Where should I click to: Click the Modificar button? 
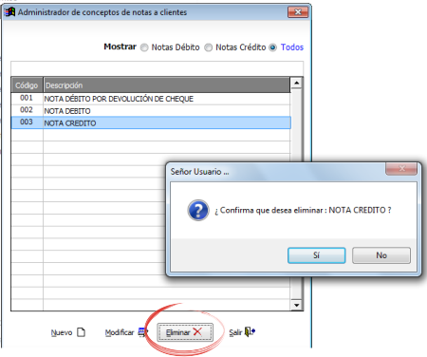click(x=126, y=332)
